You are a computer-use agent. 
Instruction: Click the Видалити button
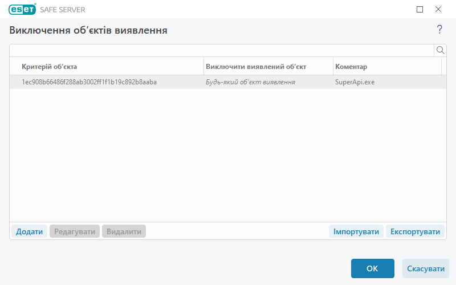click(124, 231)
